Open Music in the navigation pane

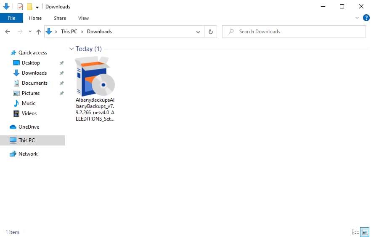[x=29, y=103]
